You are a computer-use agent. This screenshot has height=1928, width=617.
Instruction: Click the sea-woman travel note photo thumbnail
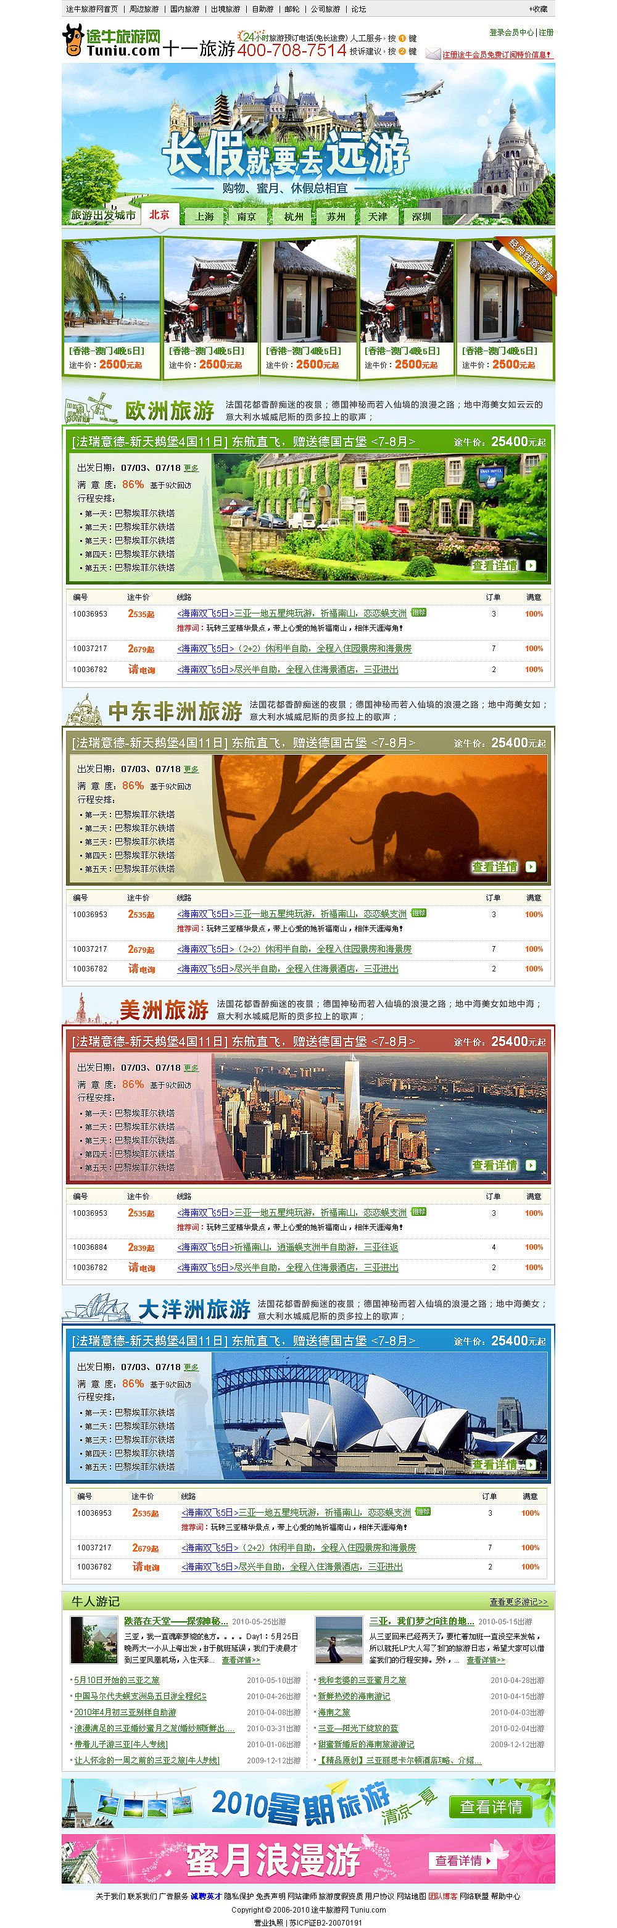point(339,1639)
